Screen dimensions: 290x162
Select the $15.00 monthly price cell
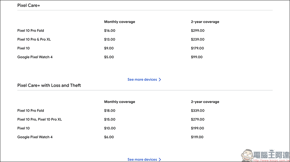pyautogui.click(x=110, y=119)
